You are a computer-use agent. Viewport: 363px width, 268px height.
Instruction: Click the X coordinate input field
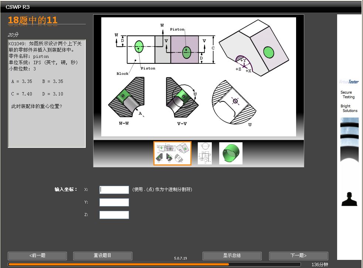114,190
